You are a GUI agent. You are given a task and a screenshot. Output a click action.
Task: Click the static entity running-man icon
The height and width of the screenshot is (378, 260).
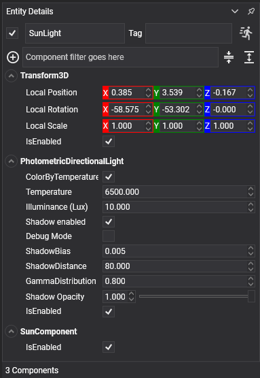[x=246, y=33]
